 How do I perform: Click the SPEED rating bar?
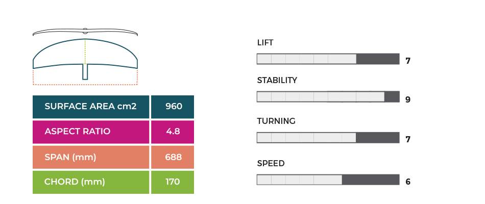[328, 180]
